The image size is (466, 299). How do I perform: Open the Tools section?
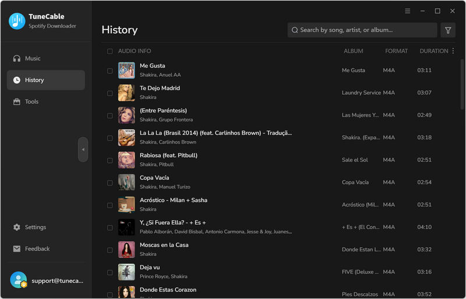click(46, 102)
